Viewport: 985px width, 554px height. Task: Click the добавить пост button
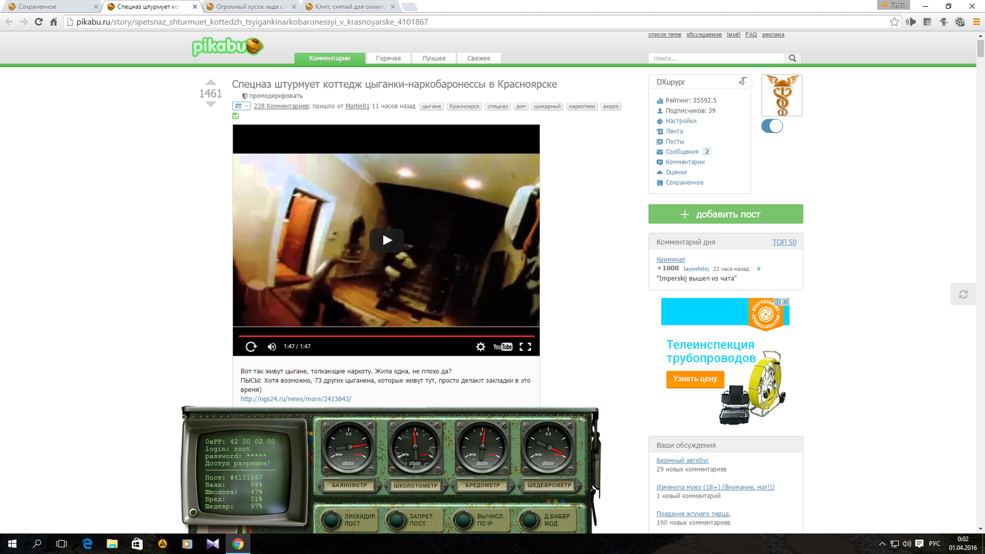click(725, 214)
